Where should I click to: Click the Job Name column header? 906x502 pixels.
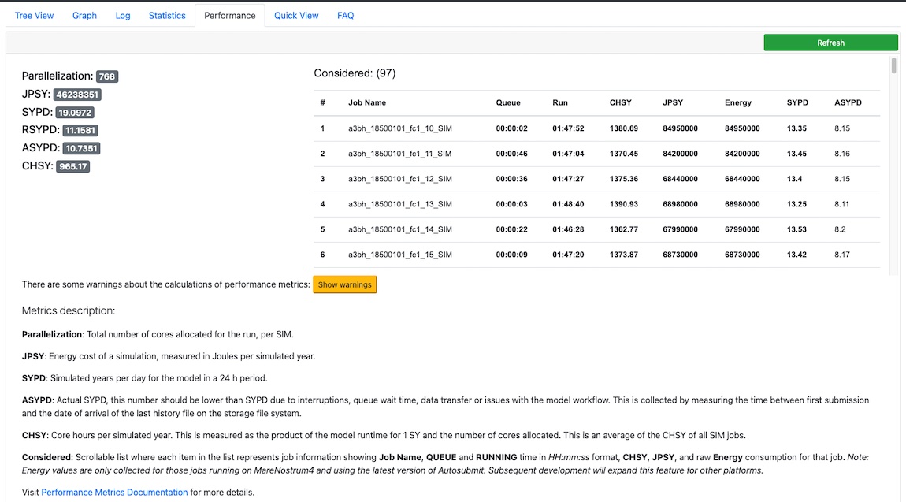[367, 102]
